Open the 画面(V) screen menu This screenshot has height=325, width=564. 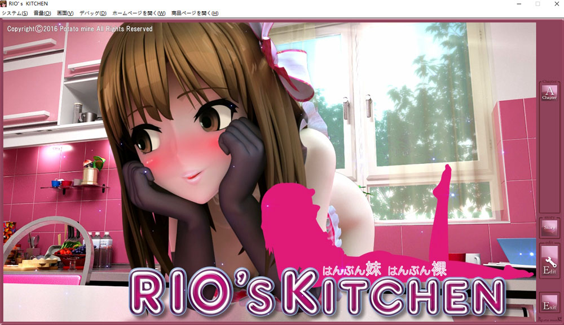(65, 14)
